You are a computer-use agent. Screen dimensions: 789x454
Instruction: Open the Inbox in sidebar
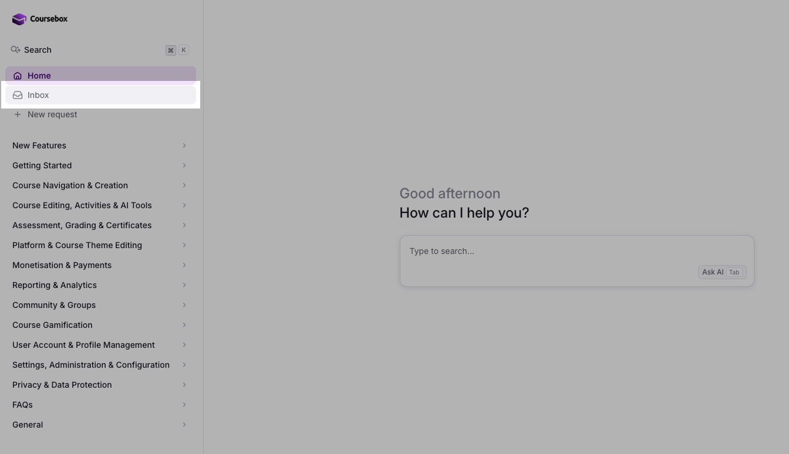(x=100, y=95)
